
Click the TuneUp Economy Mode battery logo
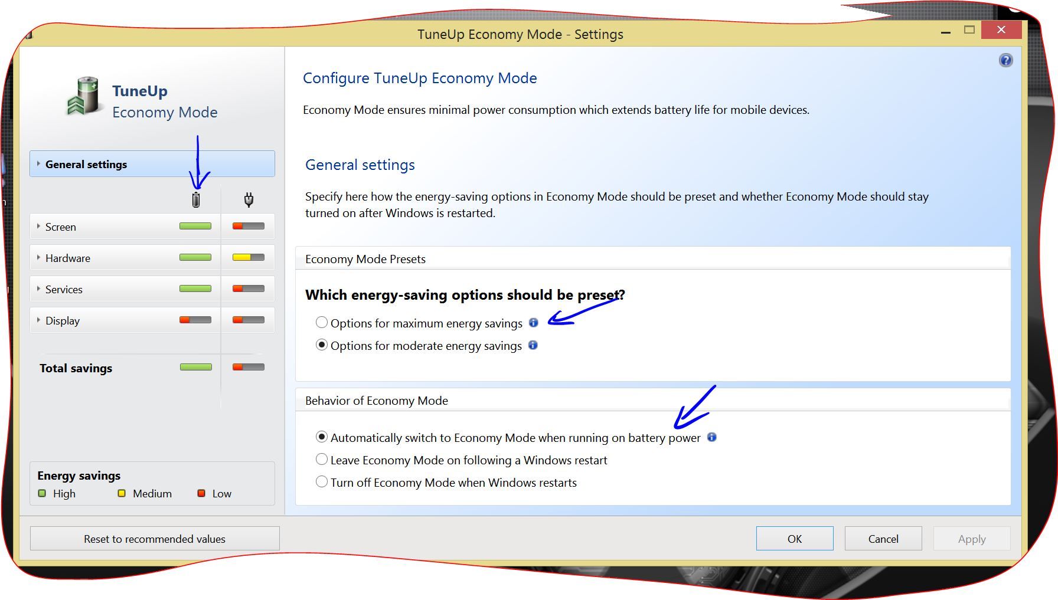click(84, 96)
